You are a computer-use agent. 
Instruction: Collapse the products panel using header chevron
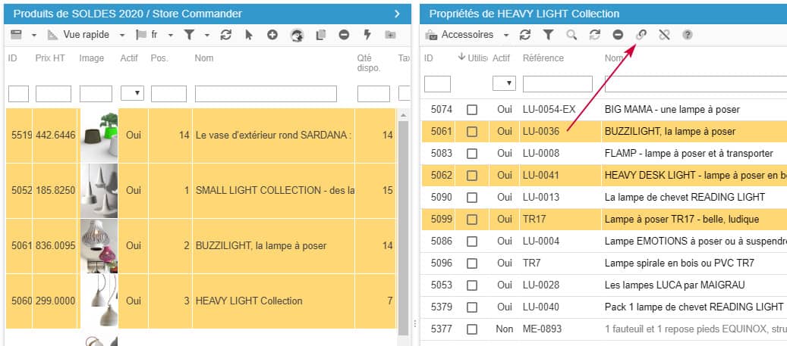click(396, 14)
